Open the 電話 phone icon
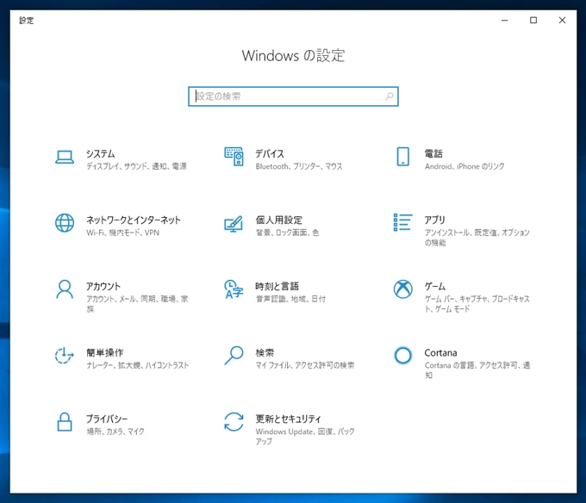Screen dimensions: 586x503 403,157
